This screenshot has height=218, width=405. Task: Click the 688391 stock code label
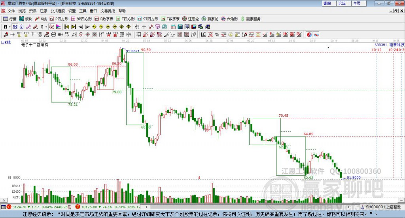[x=381, y=45]
